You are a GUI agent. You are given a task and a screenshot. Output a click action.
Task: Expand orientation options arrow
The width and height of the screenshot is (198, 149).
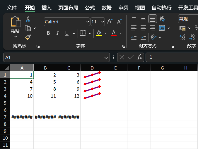pyautogui.click(x=160, y=37)
